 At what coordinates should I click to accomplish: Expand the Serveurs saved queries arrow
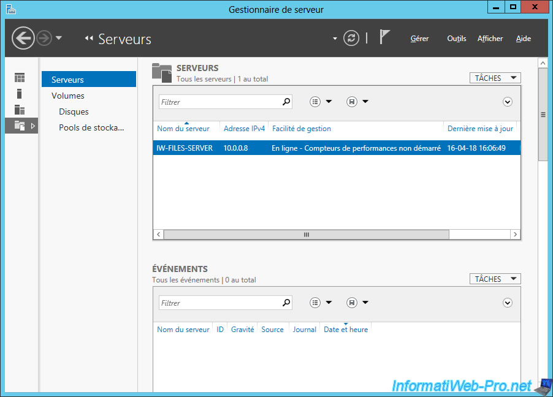[365, 102]
